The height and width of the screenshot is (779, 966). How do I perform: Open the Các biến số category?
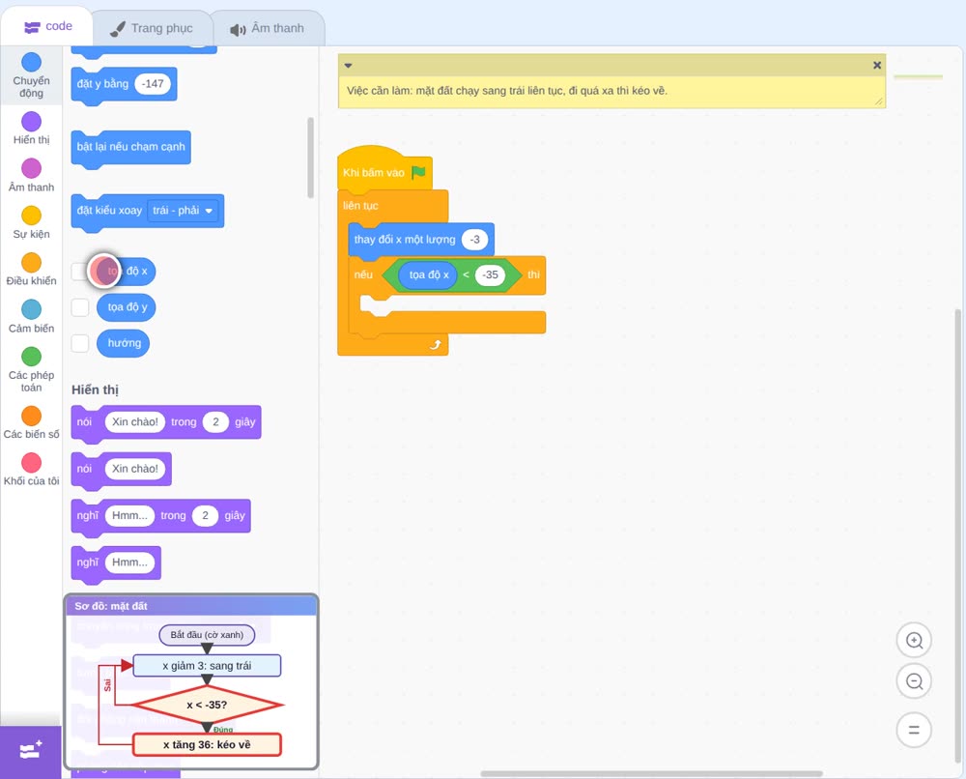coord(32,422)
